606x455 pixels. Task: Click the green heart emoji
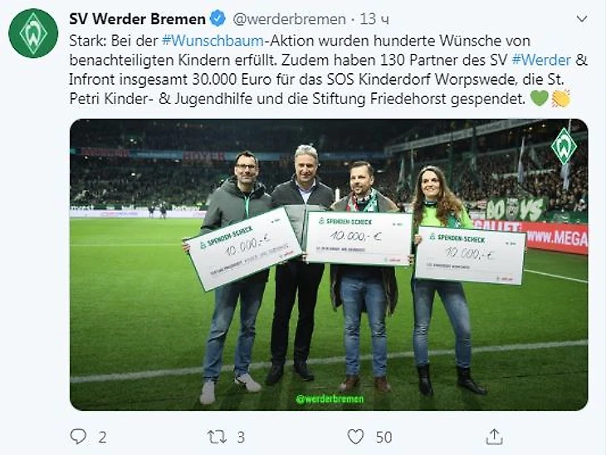(539, 98)
